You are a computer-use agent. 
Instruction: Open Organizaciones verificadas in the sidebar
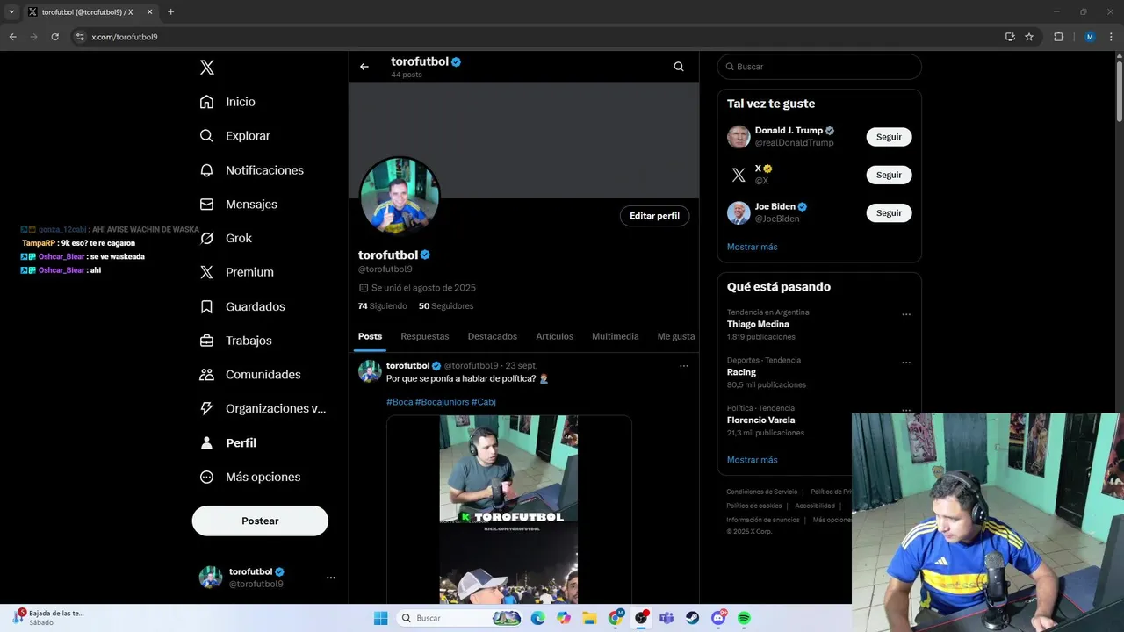pos(263,408)
